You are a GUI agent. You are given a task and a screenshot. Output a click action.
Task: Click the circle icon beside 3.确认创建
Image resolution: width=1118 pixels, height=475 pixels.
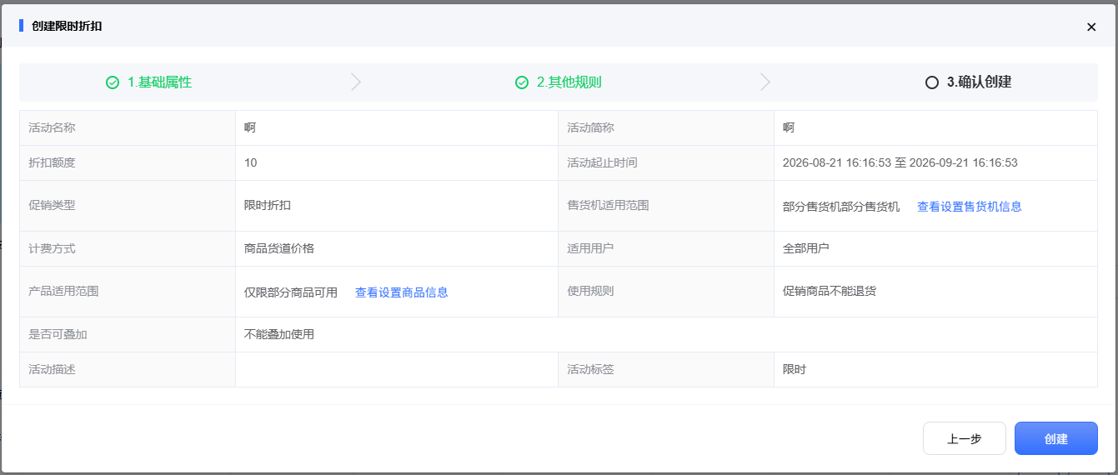click(x=932, y=82)
